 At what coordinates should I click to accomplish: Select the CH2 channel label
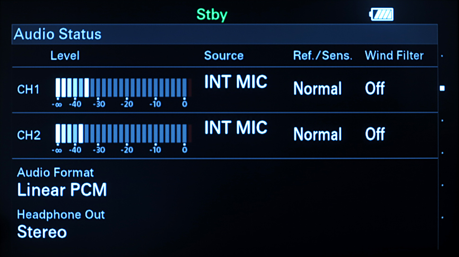click(x=28, y=135)
